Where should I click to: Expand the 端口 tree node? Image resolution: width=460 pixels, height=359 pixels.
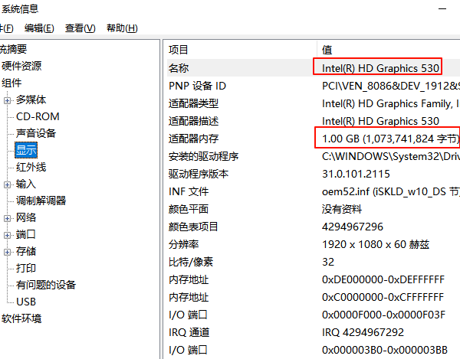pyautogui.click(x=8, y=236)
